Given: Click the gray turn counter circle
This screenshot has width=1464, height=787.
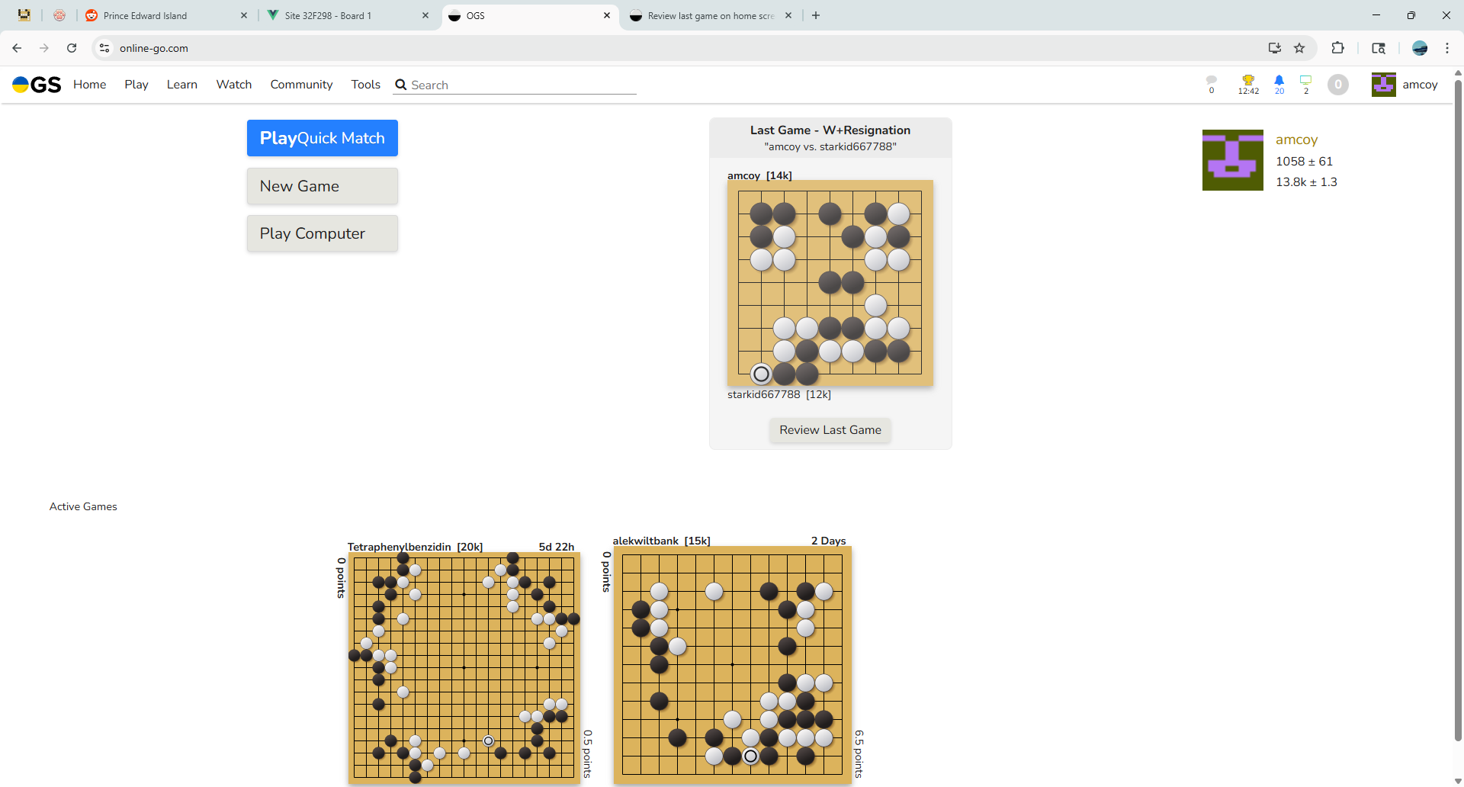Looking at the screenshot, I should pyautogui.click(x=1337, y=85).
